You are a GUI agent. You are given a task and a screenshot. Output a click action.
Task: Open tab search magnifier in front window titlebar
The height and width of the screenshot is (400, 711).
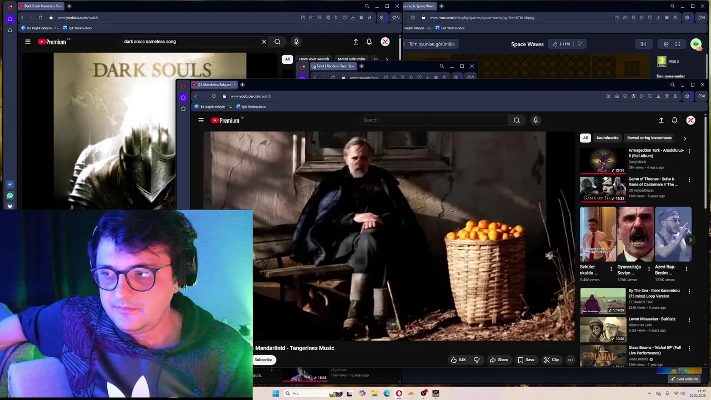672,84
